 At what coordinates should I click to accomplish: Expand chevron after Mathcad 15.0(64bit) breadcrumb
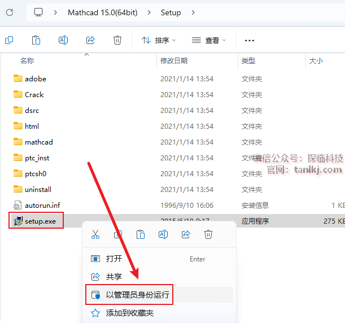pyautogui.click(x=149, y=12)
